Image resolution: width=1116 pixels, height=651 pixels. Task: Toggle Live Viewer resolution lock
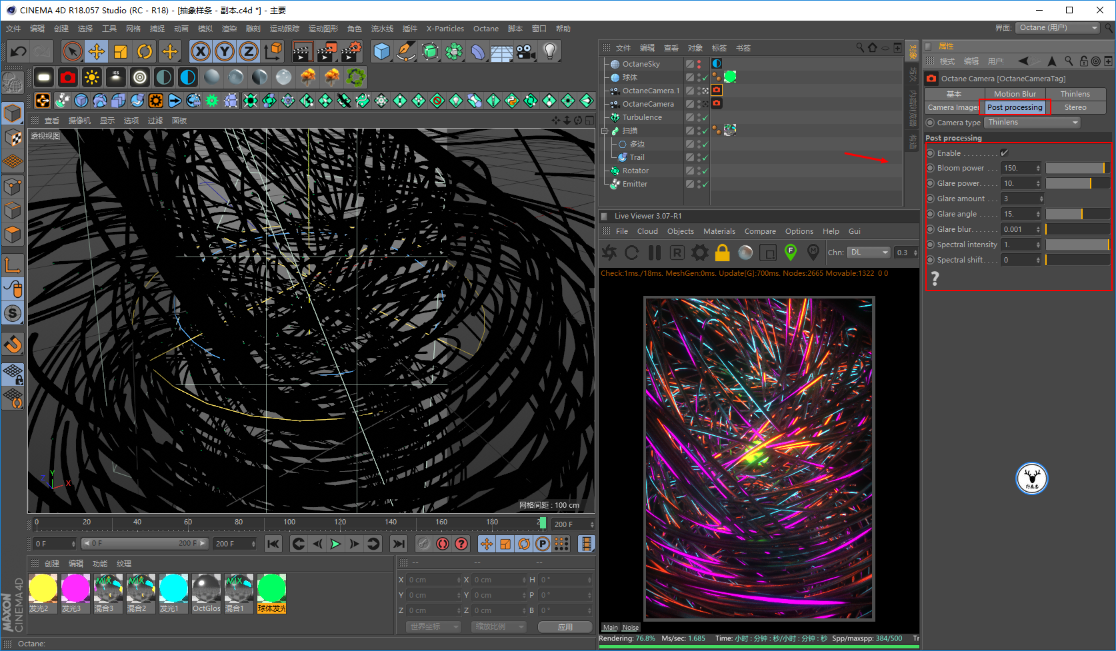[x=723, y=253]
